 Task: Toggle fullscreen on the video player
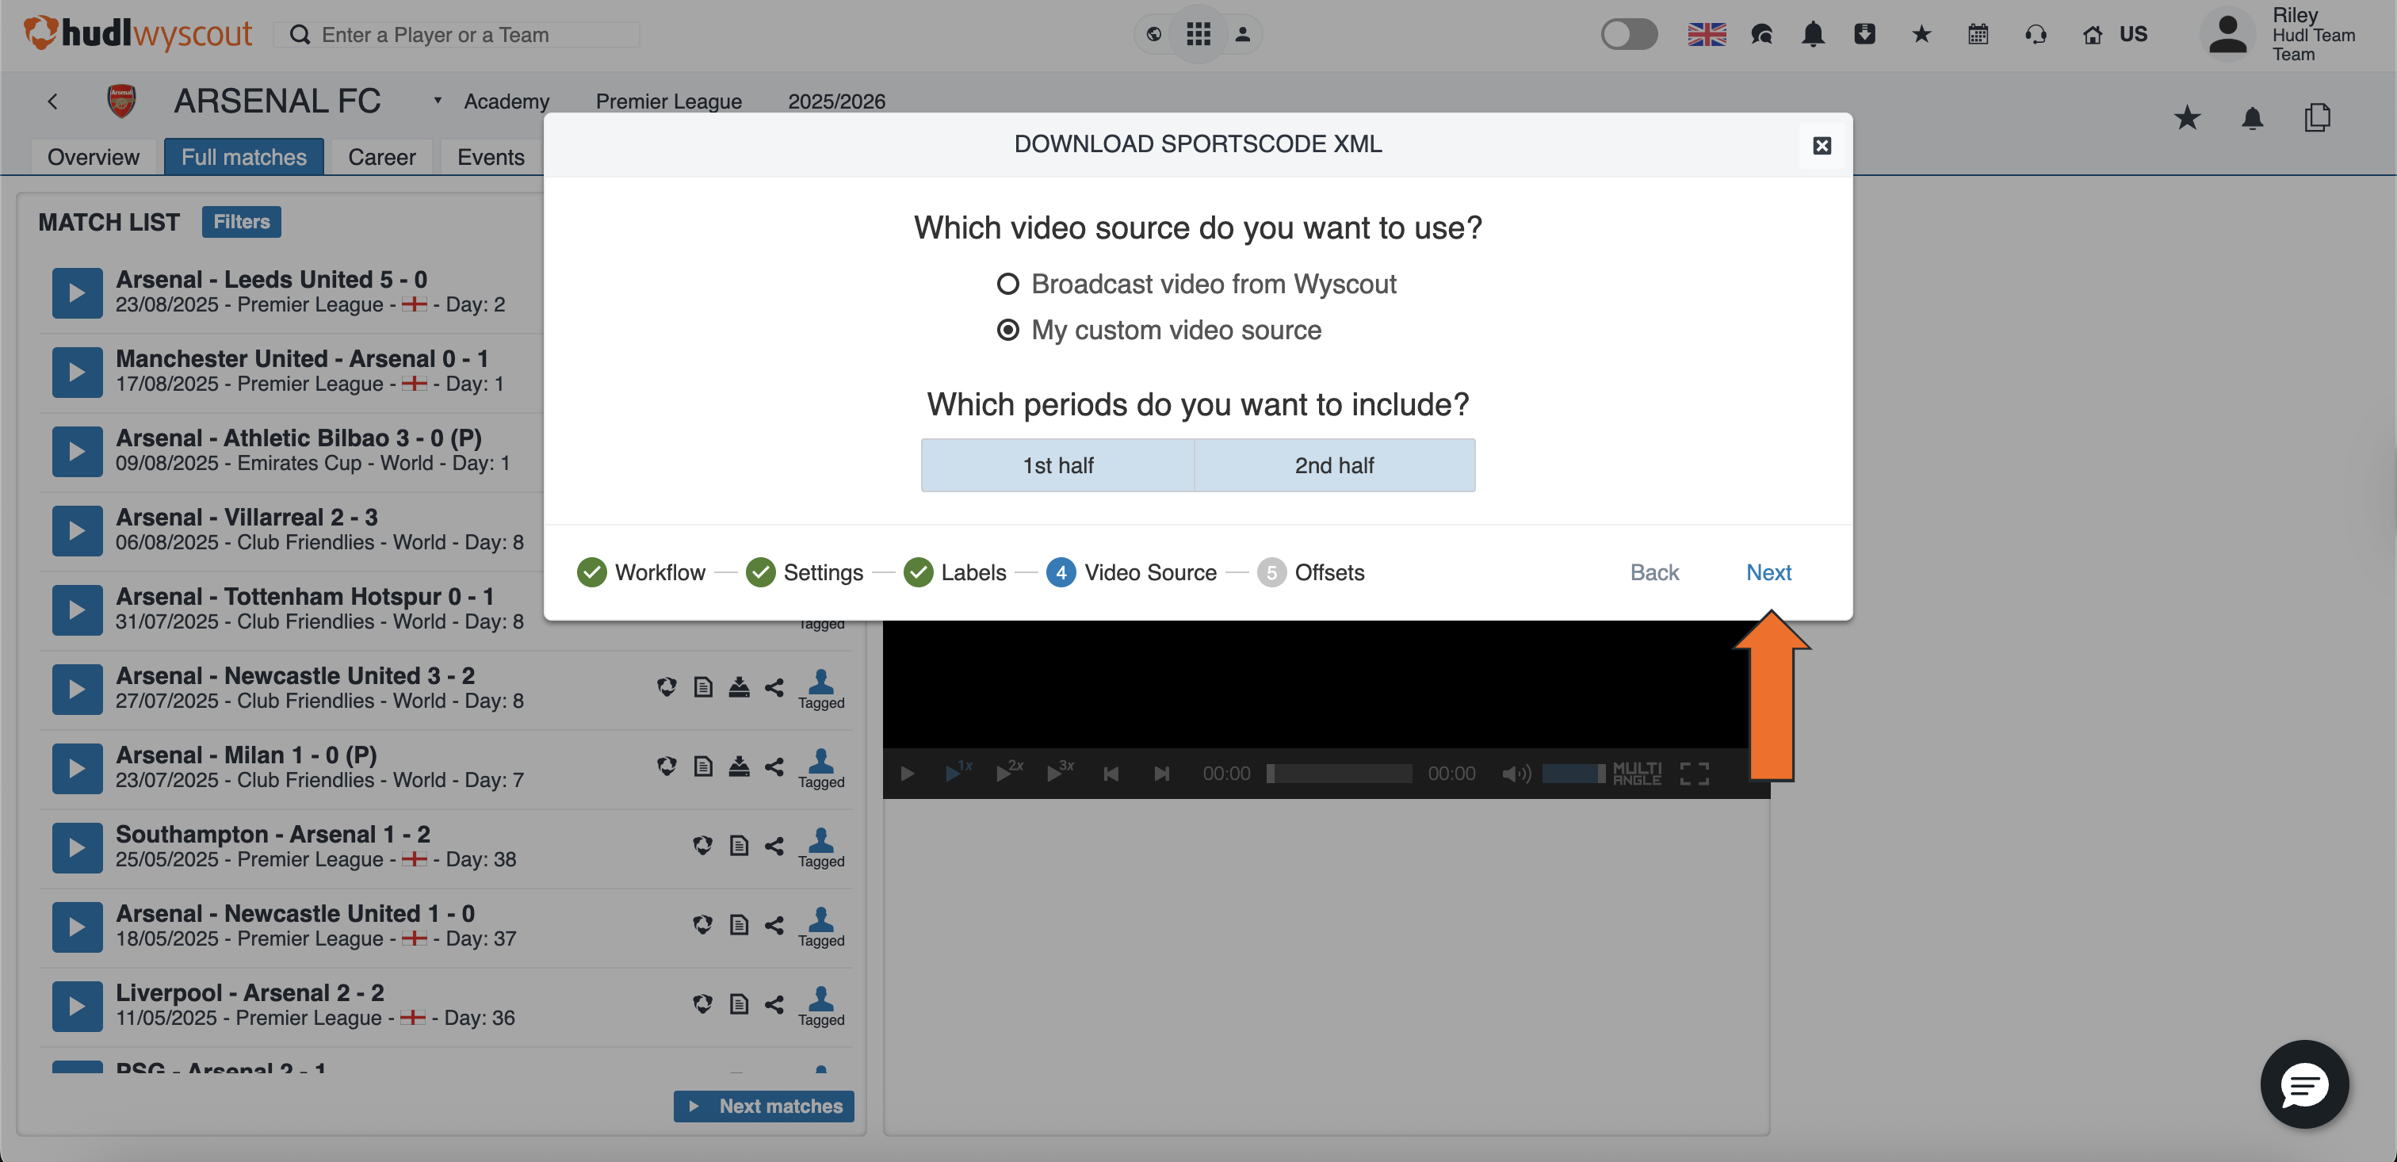[1695, 773]
